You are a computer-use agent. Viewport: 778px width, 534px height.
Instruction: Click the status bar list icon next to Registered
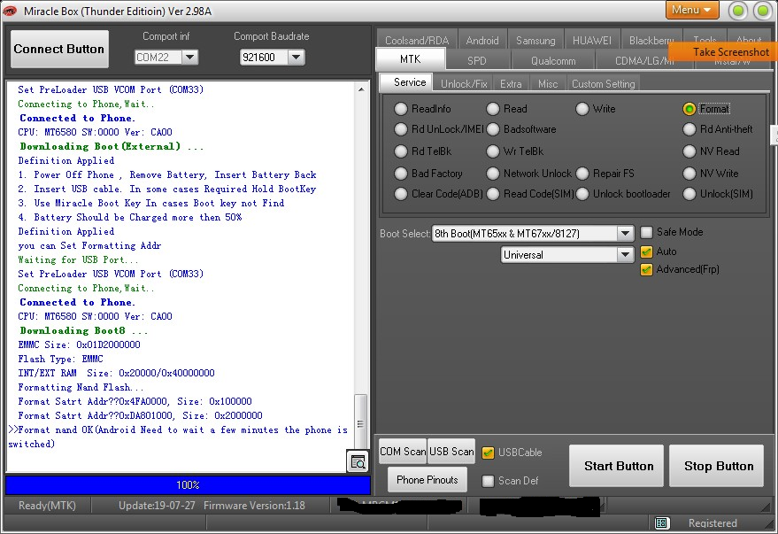661,522
